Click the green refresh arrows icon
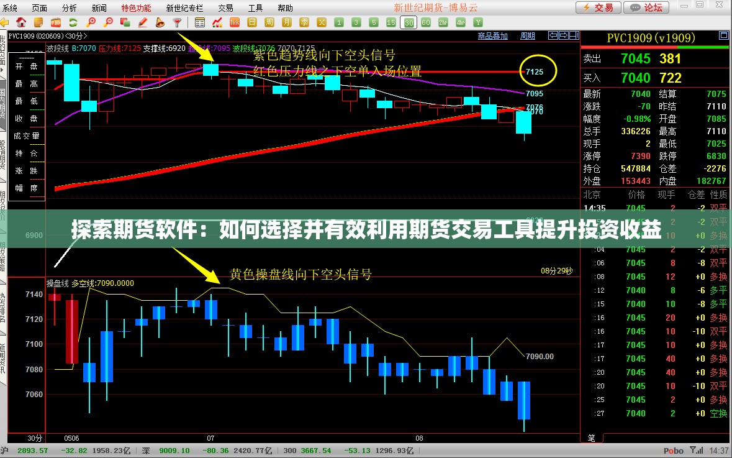 pyautogui.click(x=73, y=22)
